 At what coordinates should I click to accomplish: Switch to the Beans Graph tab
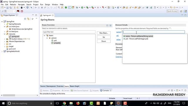[74, 86]
